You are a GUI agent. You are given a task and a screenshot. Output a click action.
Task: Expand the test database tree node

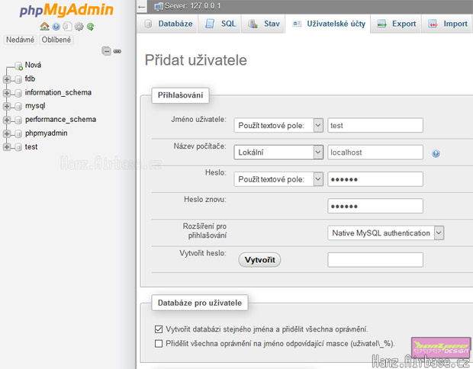click(7, 147)
